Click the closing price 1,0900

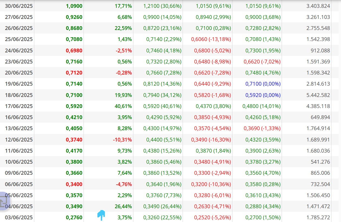[x=74, y=6]
